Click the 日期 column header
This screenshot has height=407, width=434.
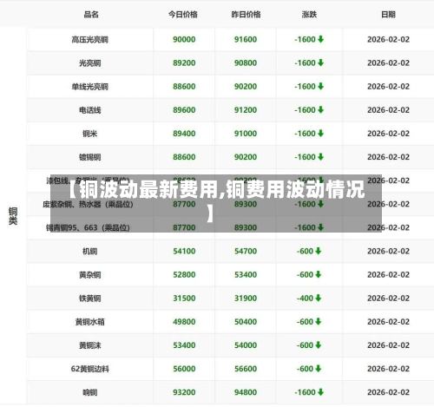click(388, 15)
